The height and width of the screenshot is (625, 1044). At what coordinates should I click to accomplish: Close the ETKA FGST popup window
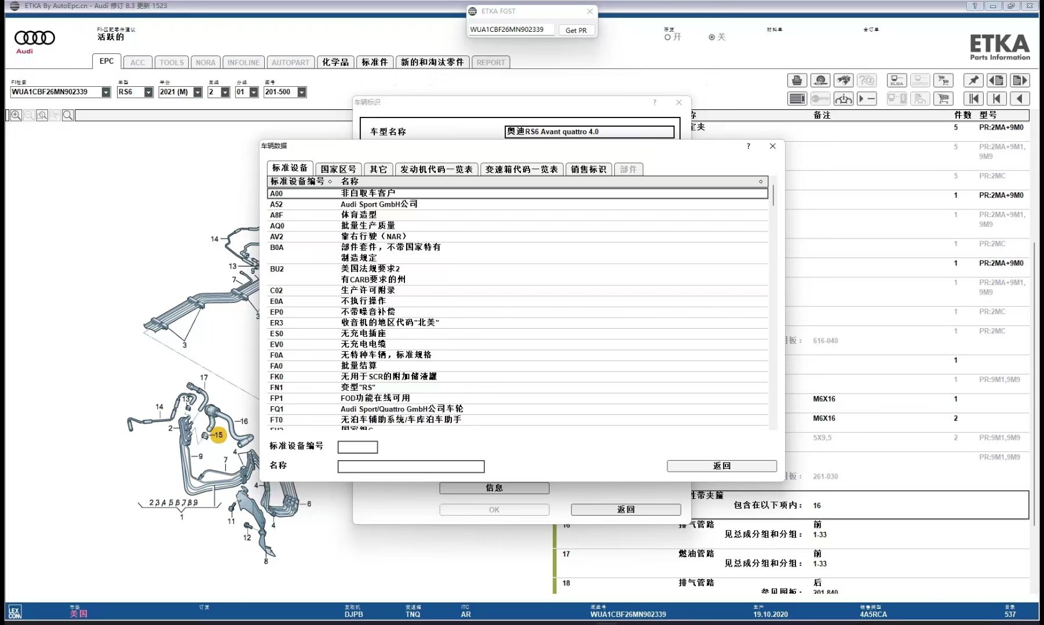point(590,11)
